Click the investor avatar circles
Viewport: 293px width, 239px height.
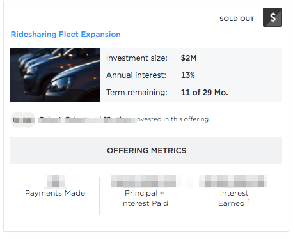[x=23, y=119]
